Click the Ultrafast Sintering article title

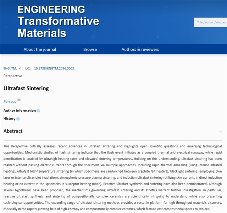(x=26, y=88)
